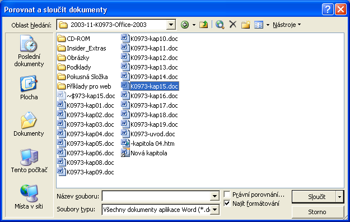Select file K0973-kap13.doc

coord(150,67)
